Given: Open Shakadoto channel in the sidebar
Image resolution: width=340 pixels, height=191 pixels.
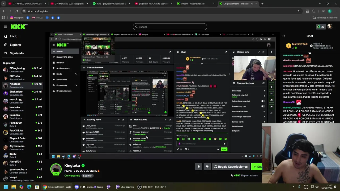Looking at the screenshot, I should pyautogui.click(x=23, y=93).
